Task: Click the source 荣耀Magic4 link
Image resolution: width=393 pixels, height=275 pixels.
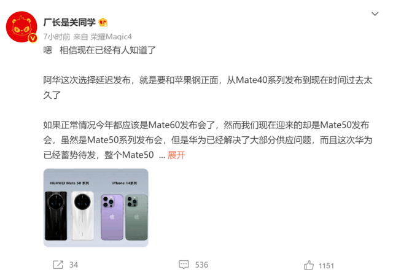Action: point(111,37)
